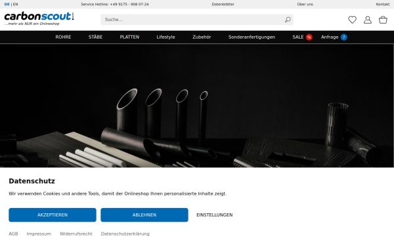Image resolution: width=394 pixels, height=246 pixels.
Task: Open the Lifestyle menu
Action: pos(165,37)
